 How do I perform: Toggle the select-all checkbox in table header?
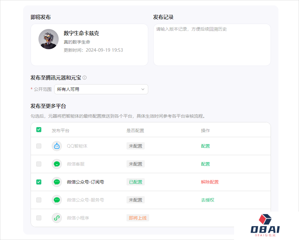[x=39, y=130]
